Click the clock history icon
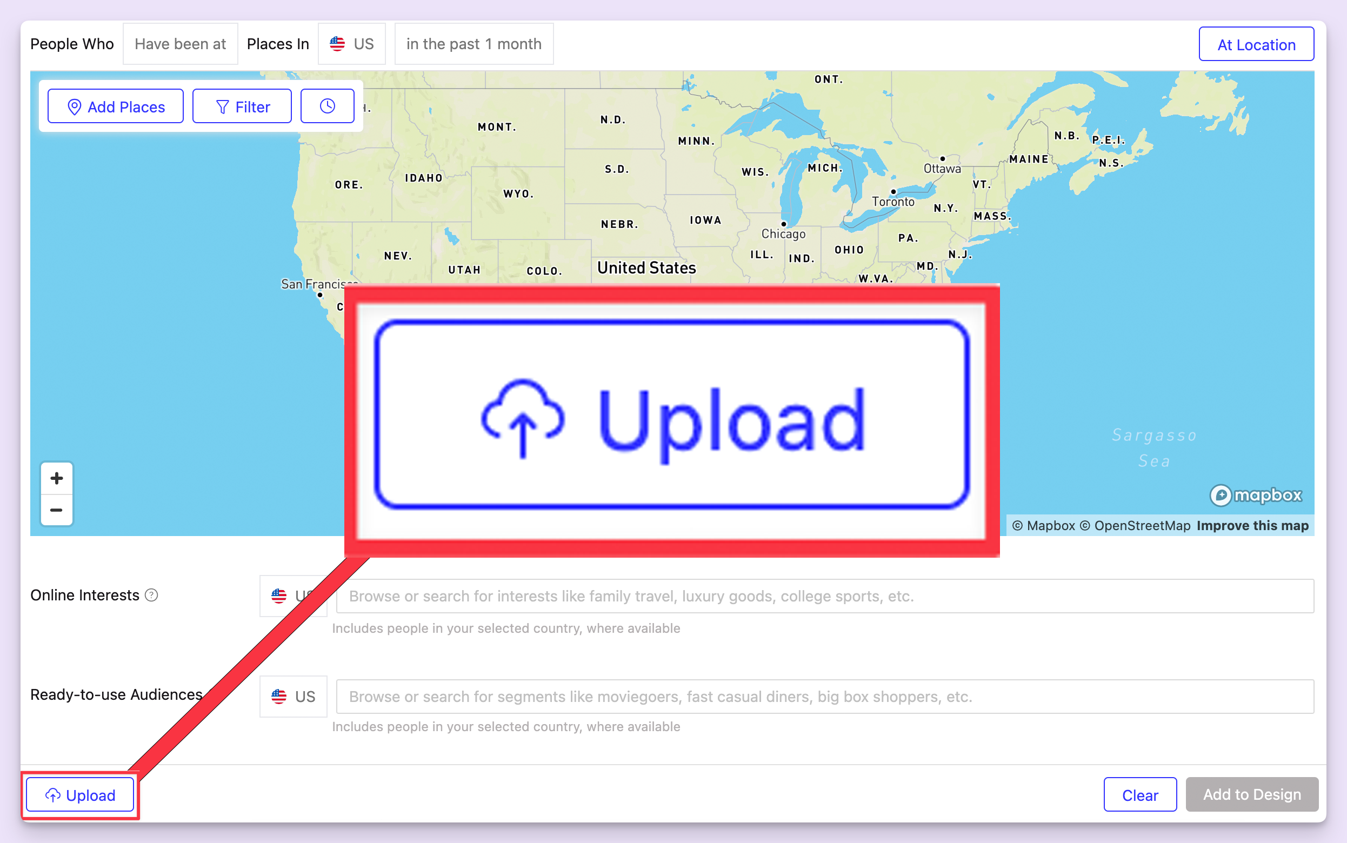 pyautogui.click(x=327, y=106)
